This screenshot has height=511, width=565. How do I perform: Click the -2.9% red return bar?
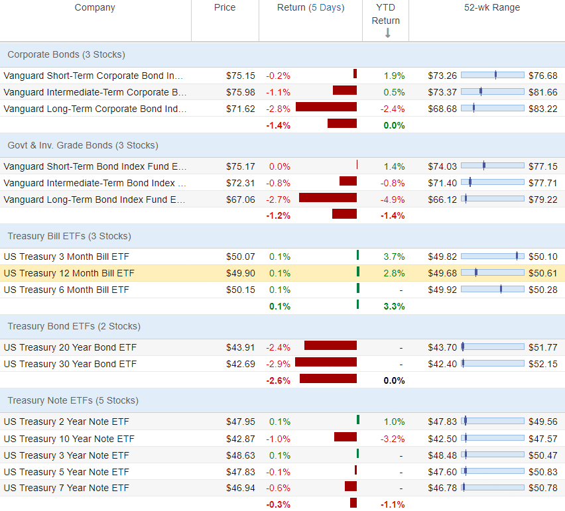tap(326, 362)
